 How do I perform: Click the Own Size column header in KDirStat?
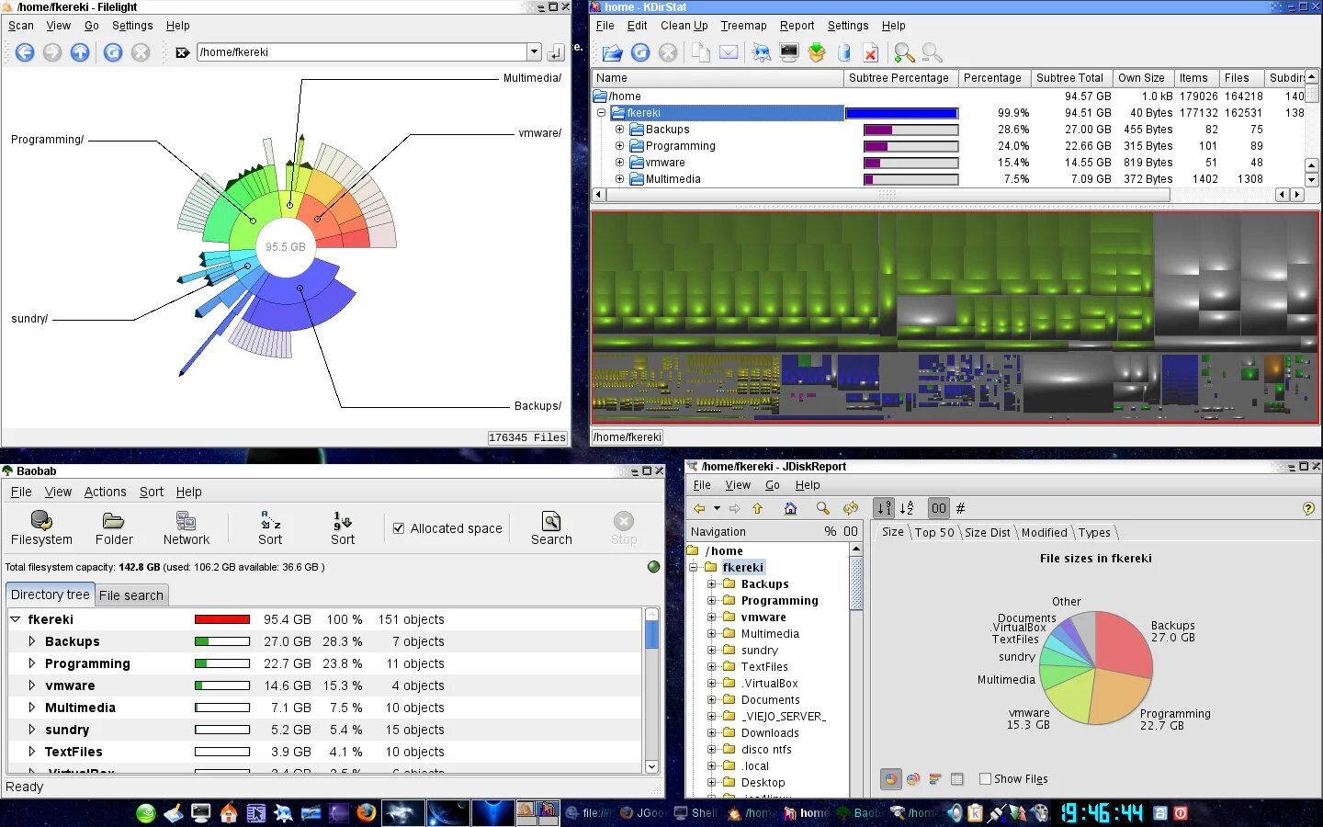click(1142, 78)
